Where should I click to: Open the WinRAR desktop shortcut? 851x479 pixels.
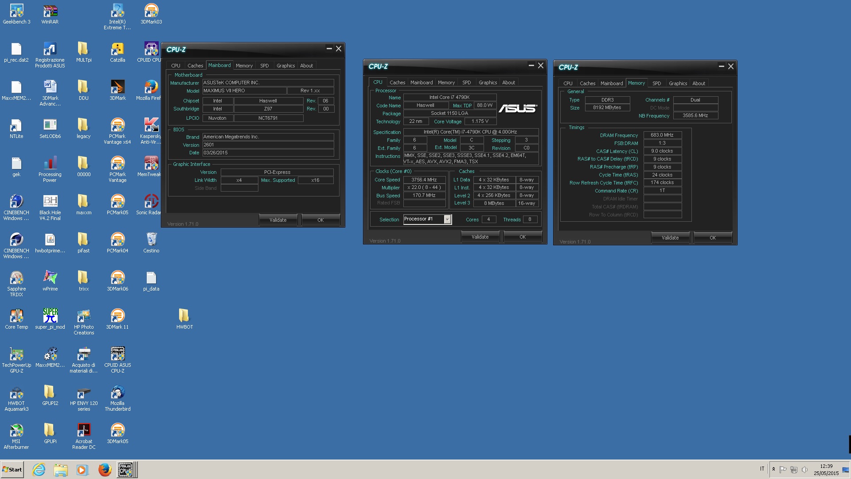tap(50, 14)
